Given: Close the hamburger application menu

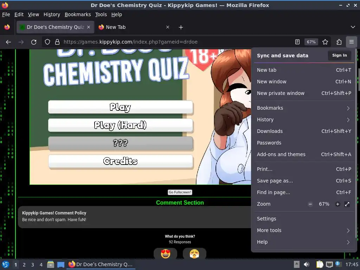Looking at the screenshot, I should (x=351, y=42).
